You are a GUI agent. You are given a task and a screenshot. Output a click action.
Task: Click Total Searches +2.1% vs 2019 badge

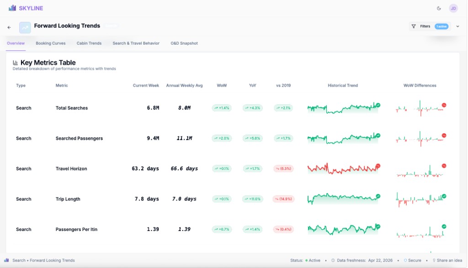pyautogui.click(x=283, y=108)
